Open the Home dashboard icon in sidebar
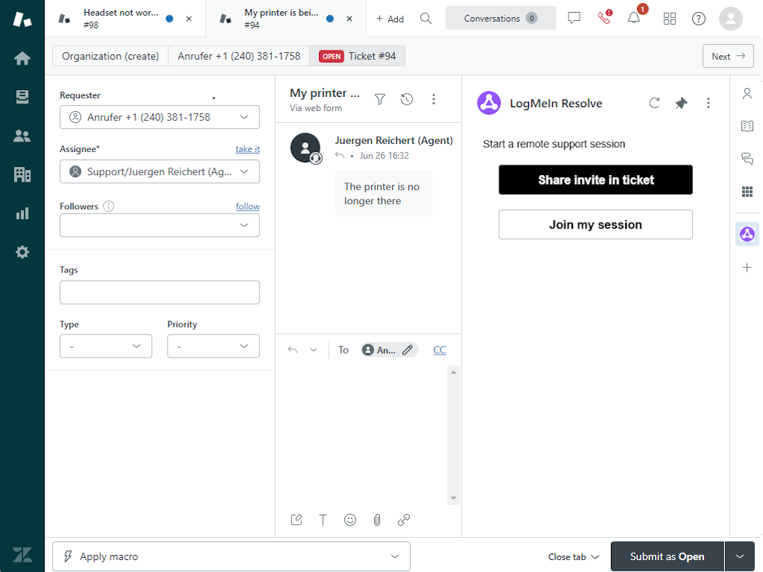 22,58
